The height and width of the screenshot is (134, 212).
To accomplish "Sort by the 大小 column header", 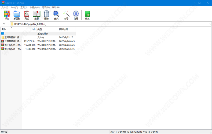I will [29, 29].
